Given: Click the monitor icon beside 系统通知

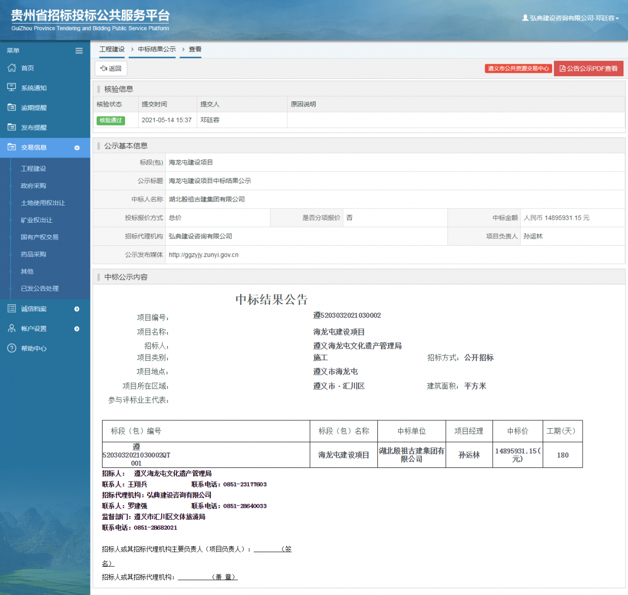Looking at the screenshot, I should click(x=12, y=87).
